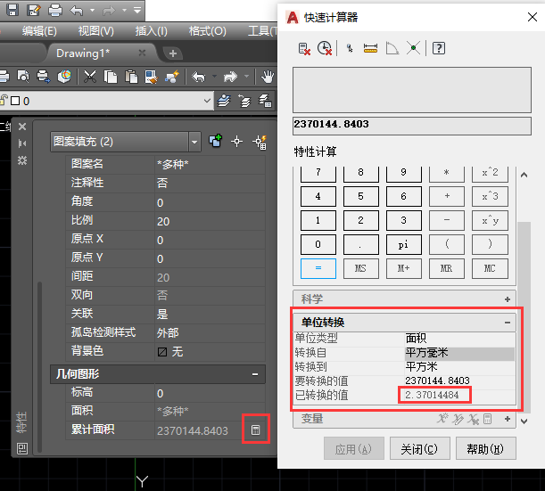Expand the 科学 section
The image size is (545, 491).
(x=508, y=299)
